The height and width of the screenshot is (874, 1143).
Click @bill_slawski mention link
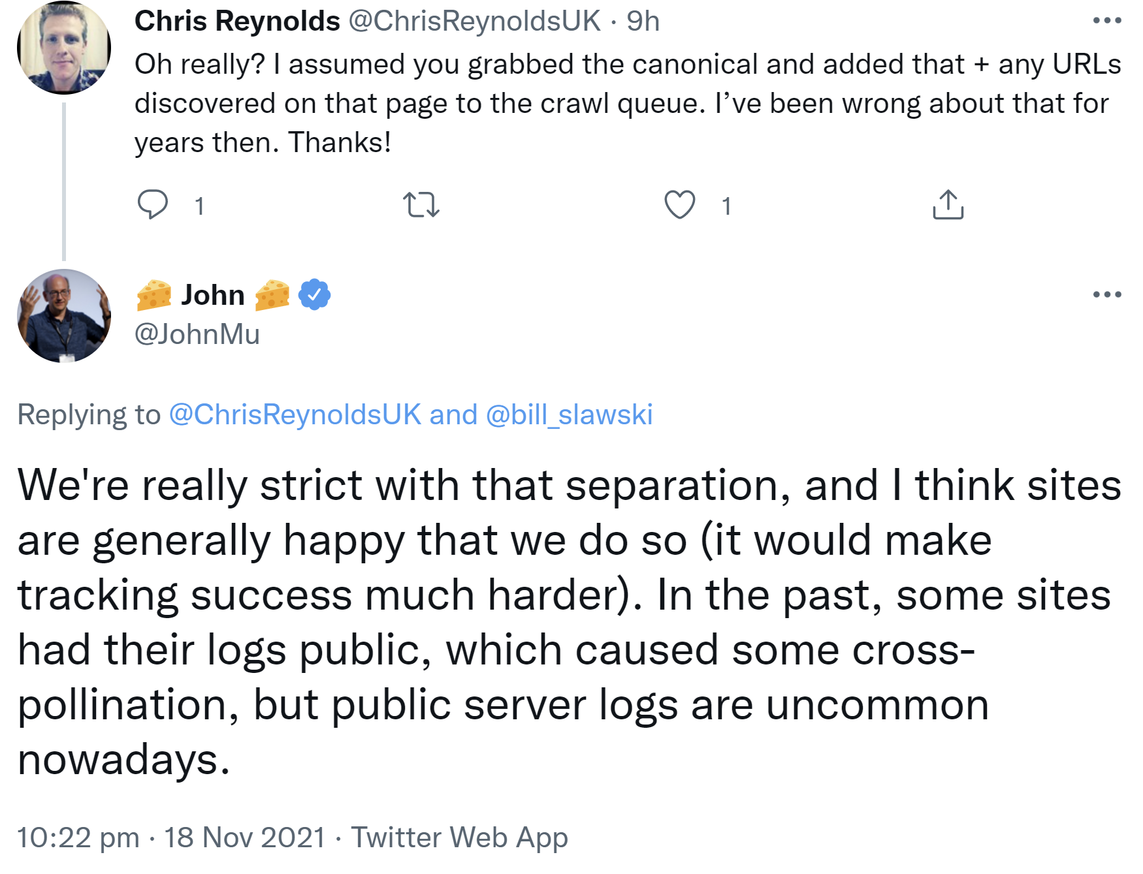pos(569,414)
